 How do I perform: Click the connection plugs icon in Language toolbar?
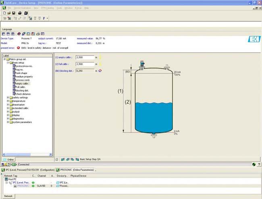[24, 34]
